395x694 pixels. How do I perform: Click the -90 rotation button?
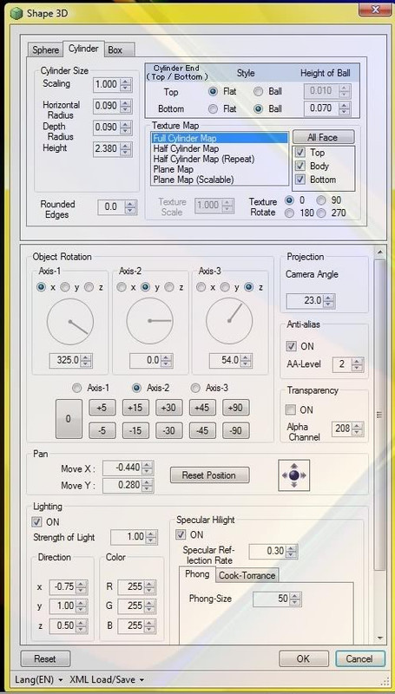click(235, 430)
